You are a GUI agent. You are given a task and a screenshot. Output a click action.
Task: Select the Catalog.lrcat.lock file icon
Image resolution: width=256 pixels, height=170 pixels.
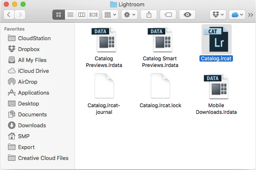[x=160, y=86]
